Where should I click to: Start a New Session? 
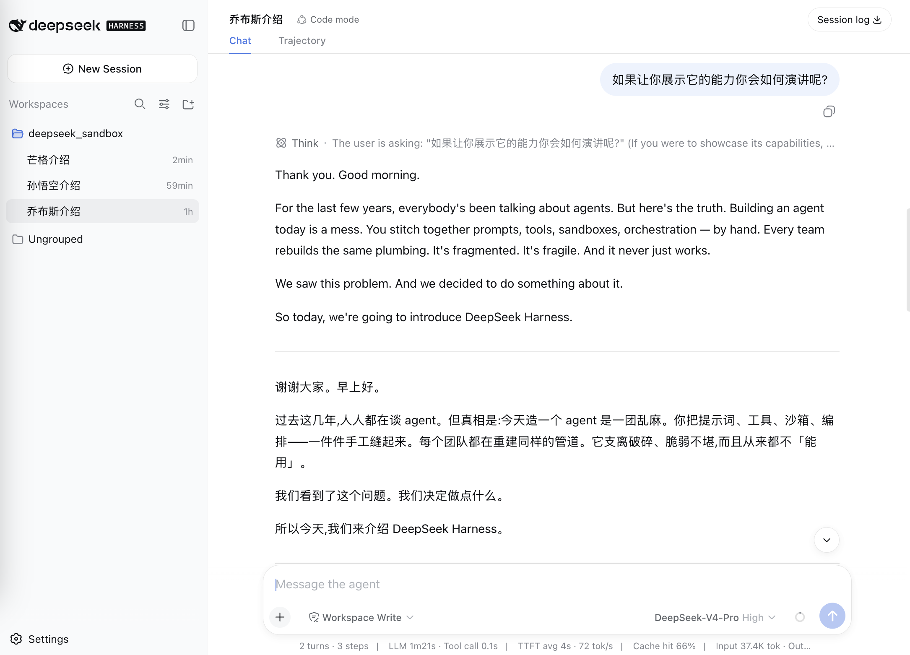tap(102, 69)
